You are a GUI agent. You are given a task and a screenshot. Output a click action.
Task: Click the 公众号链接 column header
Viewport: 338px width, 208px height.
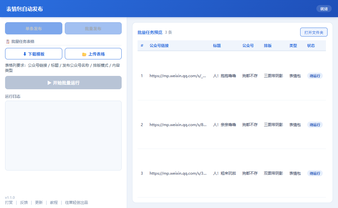point(159,46)
